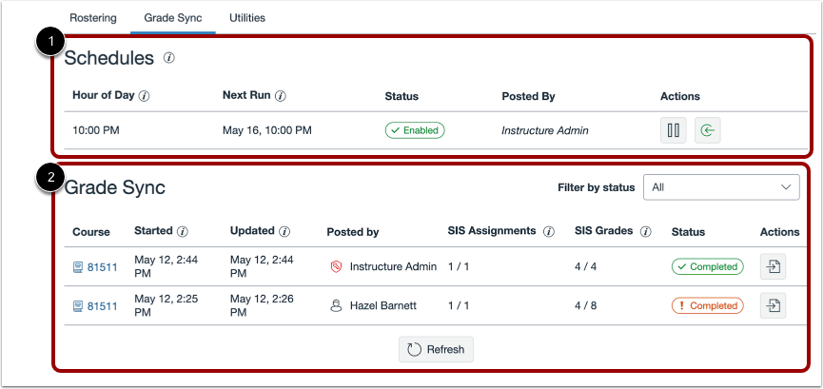
Task: Open the Filter by status dropdown
Action: [x=721, y=187]
